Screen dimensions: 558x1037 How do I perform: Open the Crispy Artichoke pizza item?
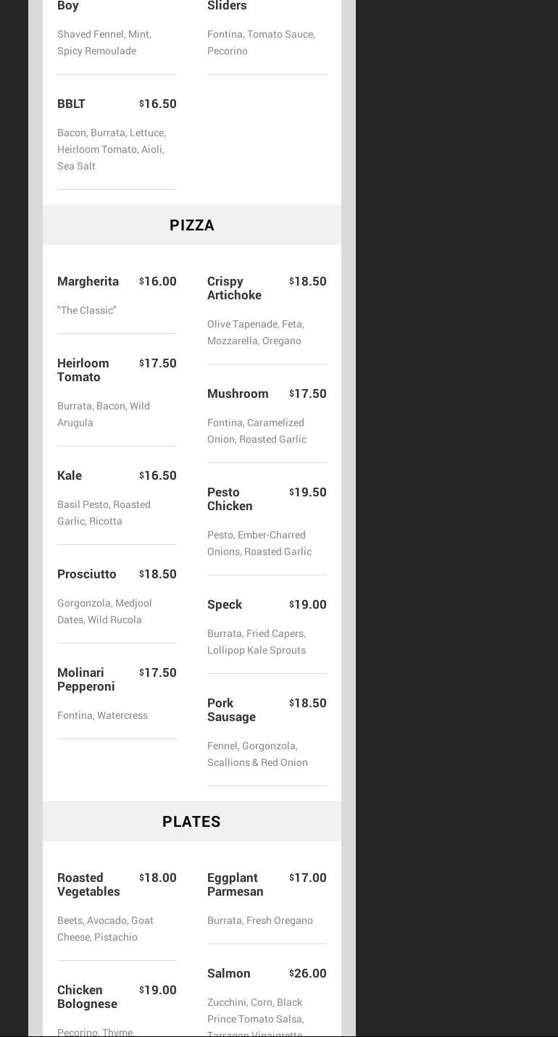pos(234,288)
